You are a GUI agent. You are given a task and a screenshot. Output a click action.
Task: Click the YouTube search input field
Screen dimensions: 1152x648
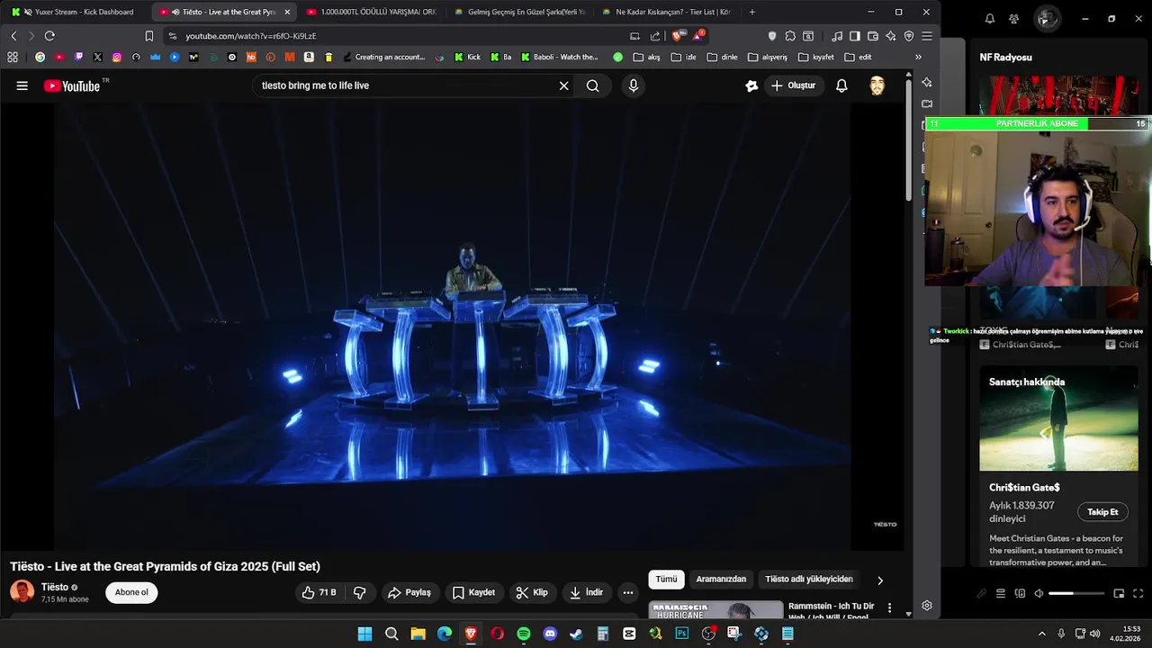[x=405, y=85]
